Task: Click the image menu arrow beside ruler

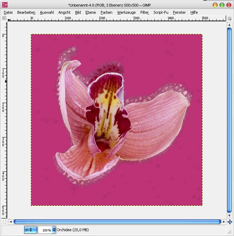Action: point(4,18)
